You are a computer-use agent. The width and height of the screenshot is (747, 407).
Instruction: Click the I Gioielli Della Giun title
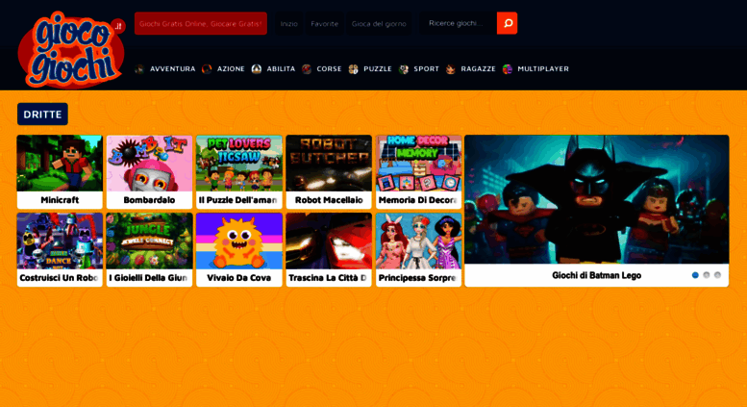[149, 278]
